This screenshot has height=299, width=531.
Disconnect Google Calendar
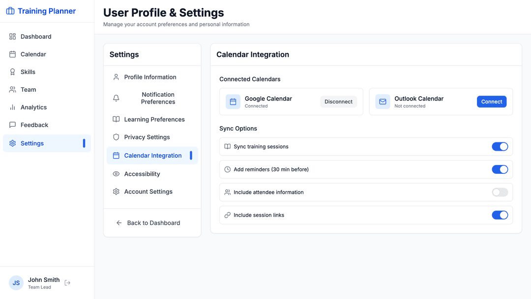pos(338,101)
